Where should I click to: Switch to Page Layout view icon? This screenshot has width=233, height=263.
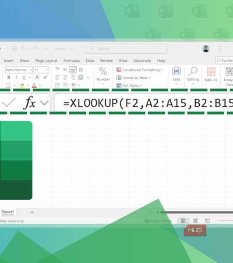tap(195, 220)
